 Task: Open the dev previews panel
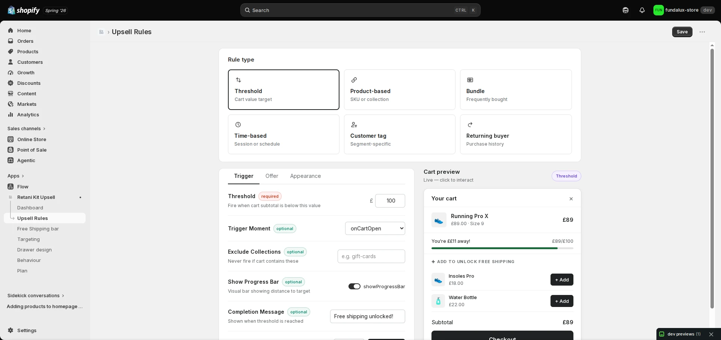click(680, 334)
